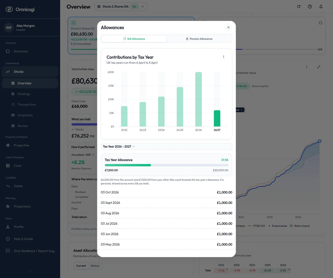Open the Contributions by Tax Year options menu

click(x=223, y=57)
